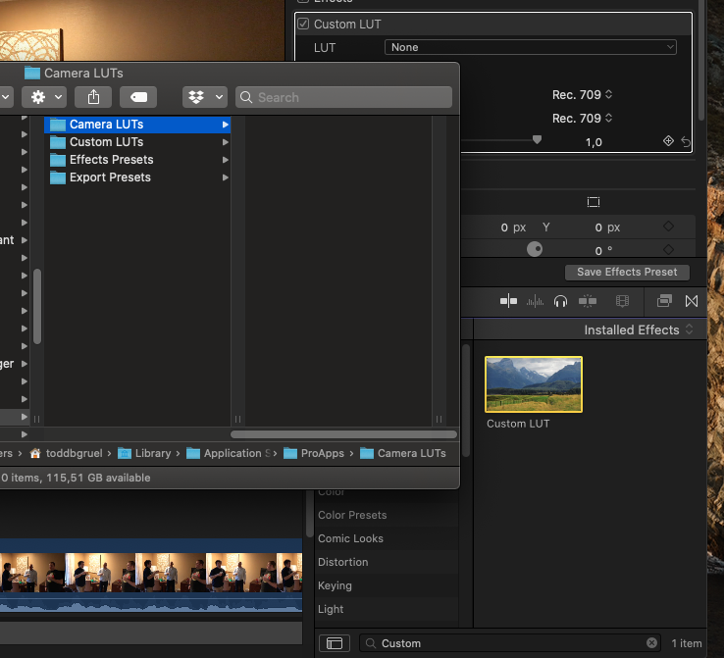Select the Custom LUT effect thumbnail
Image resolution: width=724 pixels, height=658 pixels.
point(534,384)
